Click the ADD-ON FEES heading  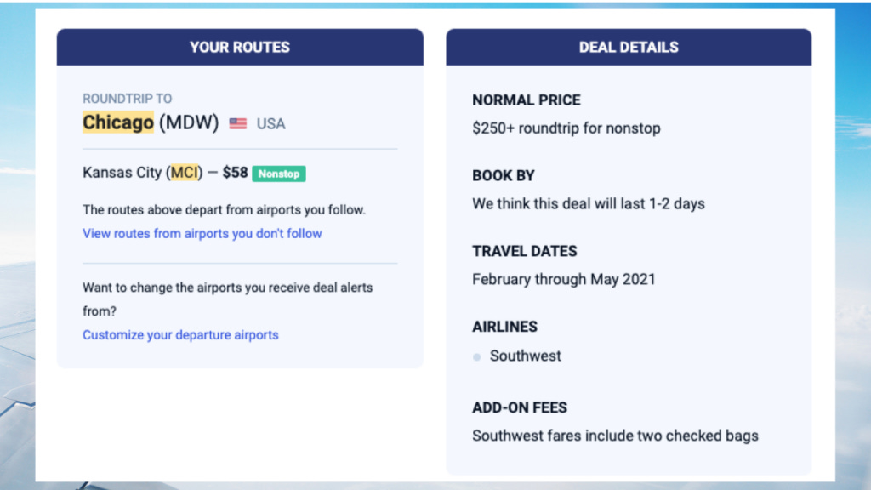point(520,407)
